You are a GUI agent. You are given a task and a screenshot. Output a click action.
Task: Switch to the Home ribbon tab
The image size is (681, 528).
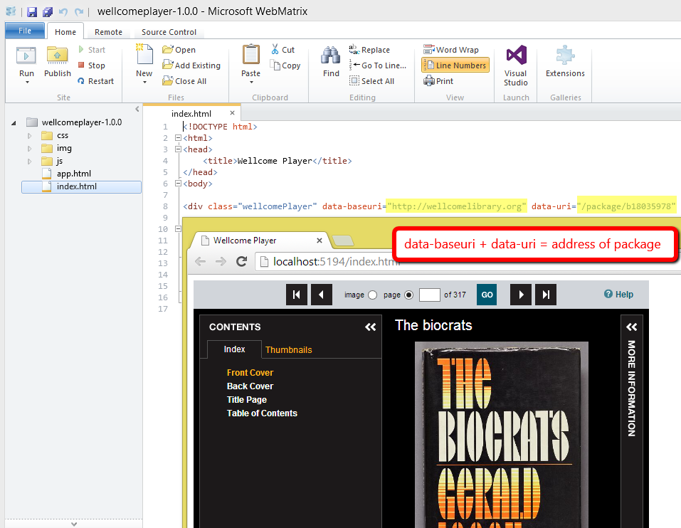point(65,32)
